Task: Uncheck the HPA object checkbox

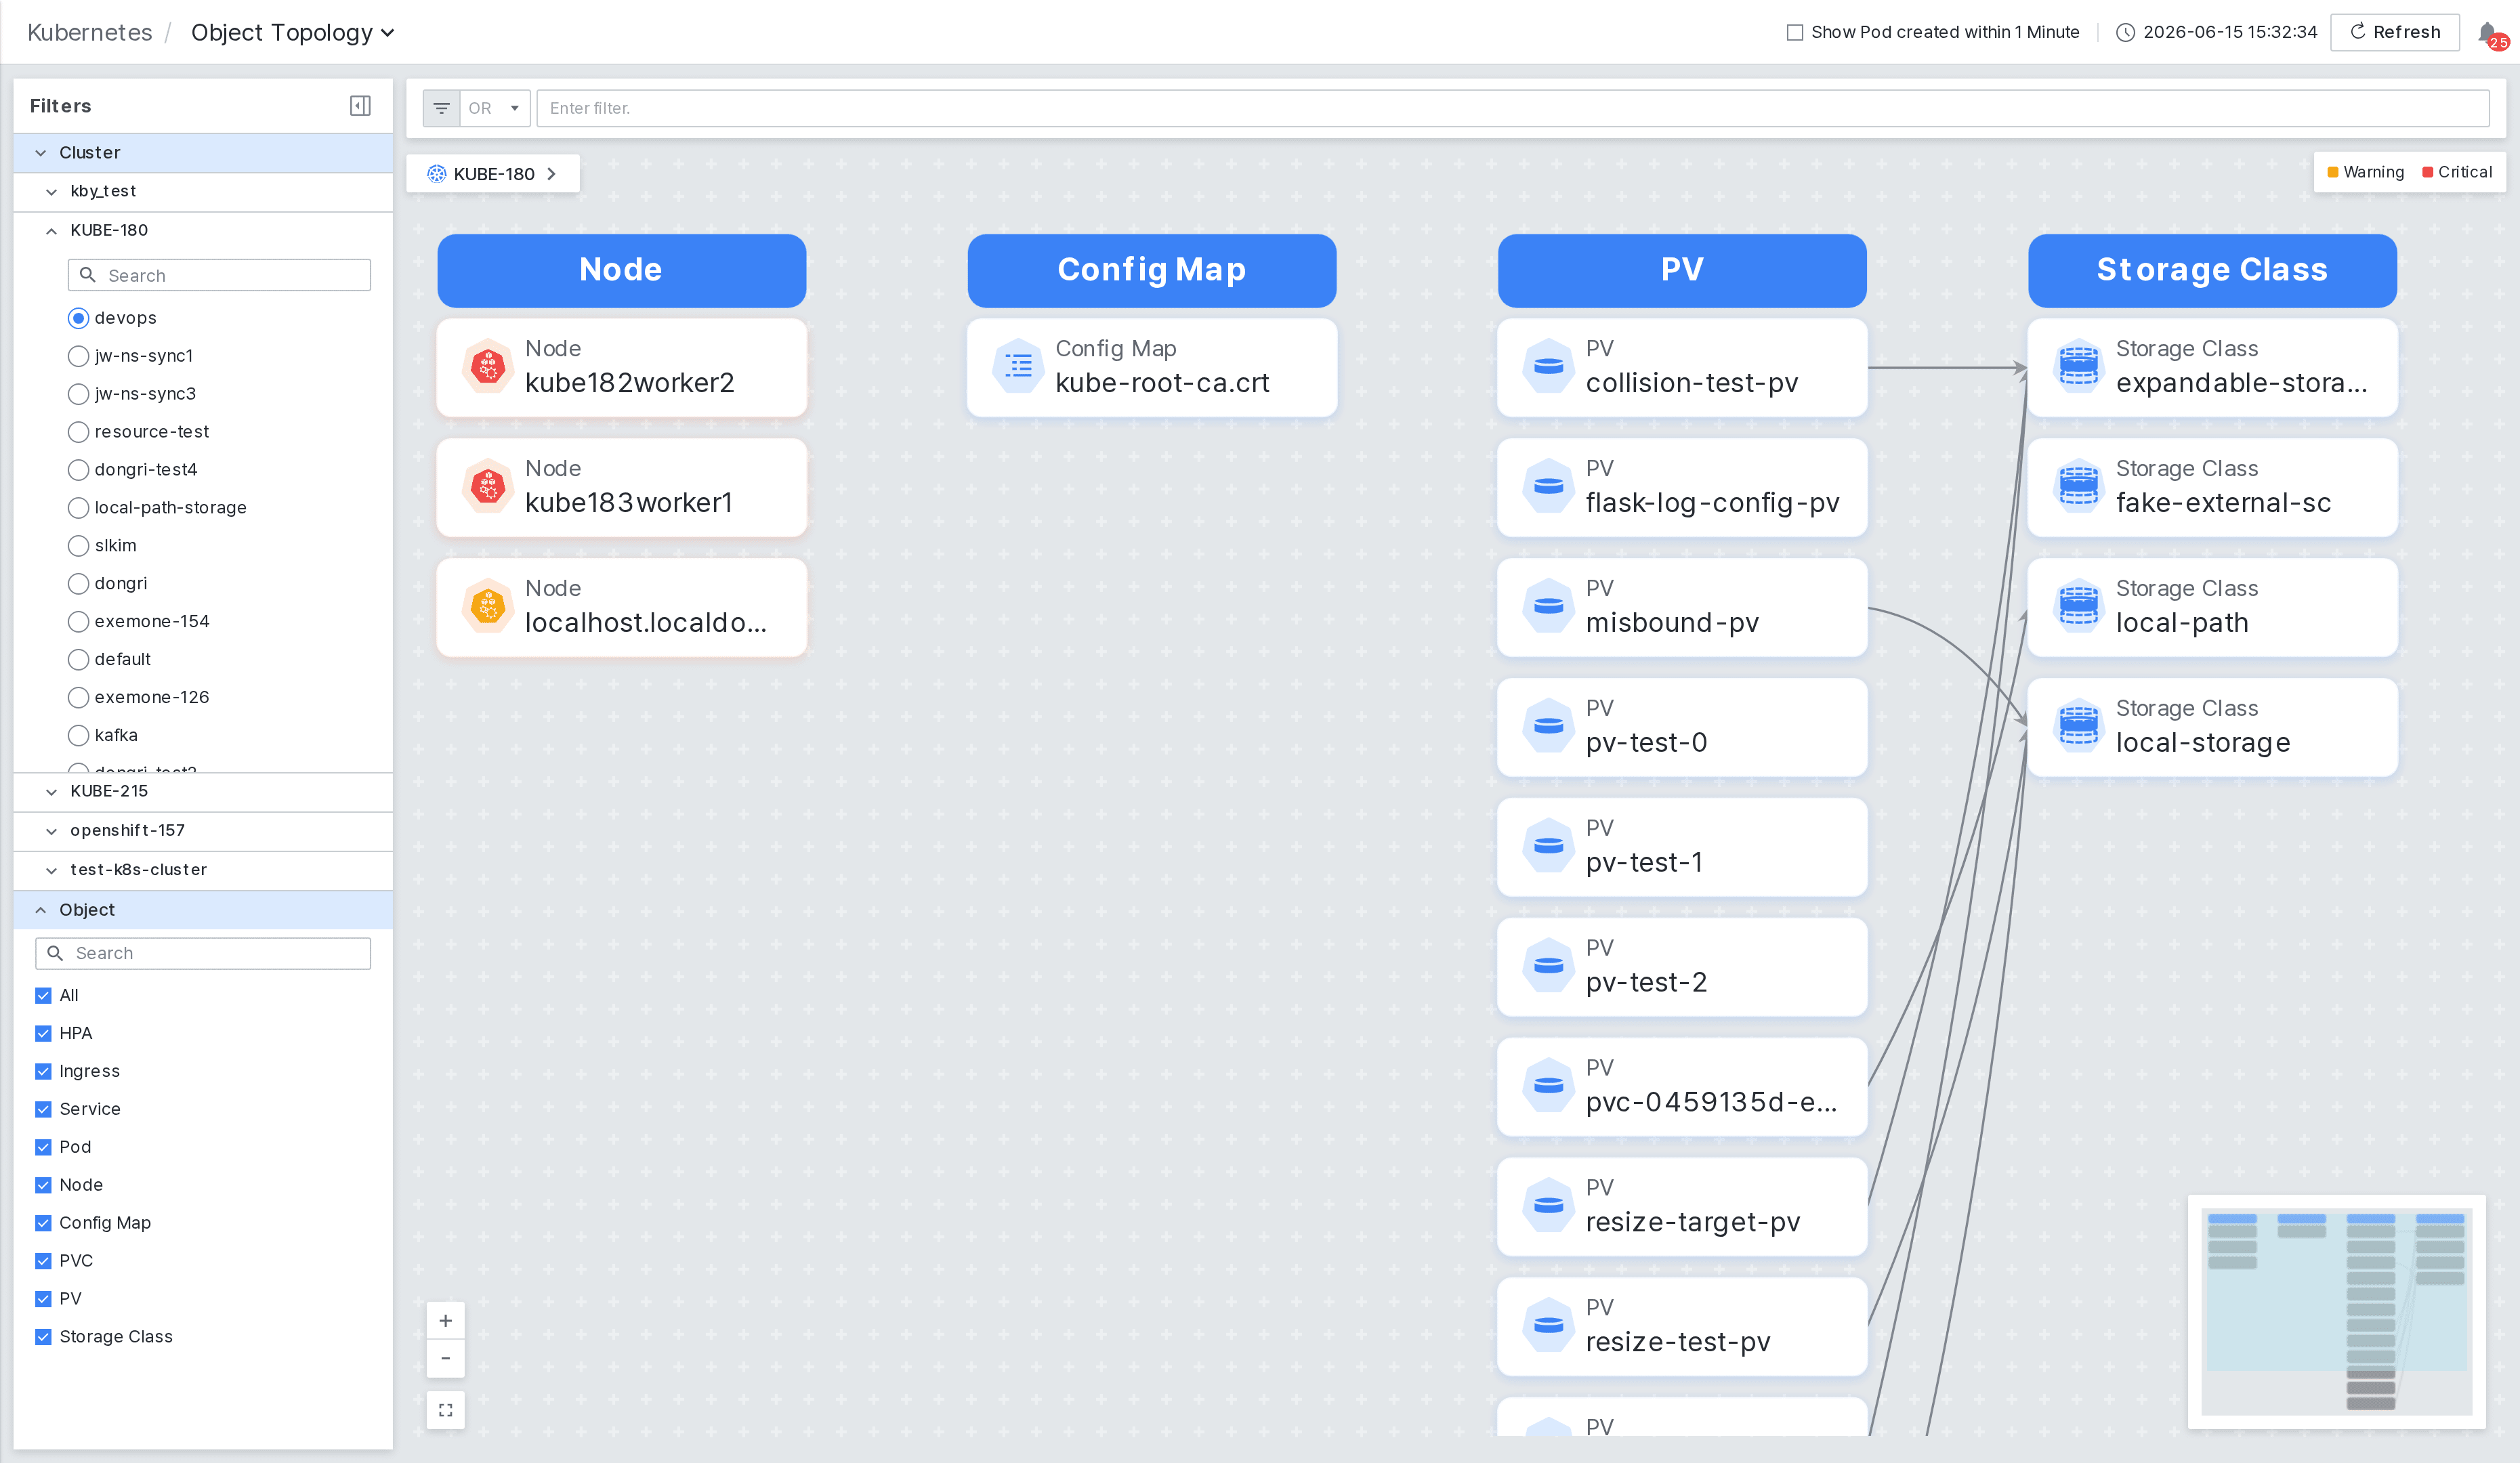Action: pyautogui.click(x=43, y=1033)
